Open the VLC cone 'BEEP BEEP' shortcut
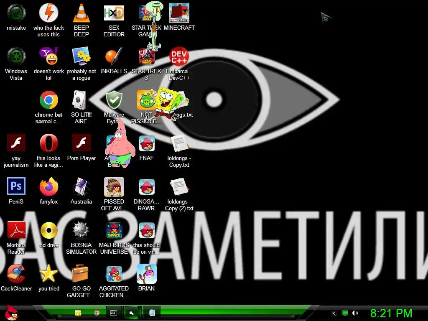The height and width of the screenshot is (321, 428). [x=82, y=13]
